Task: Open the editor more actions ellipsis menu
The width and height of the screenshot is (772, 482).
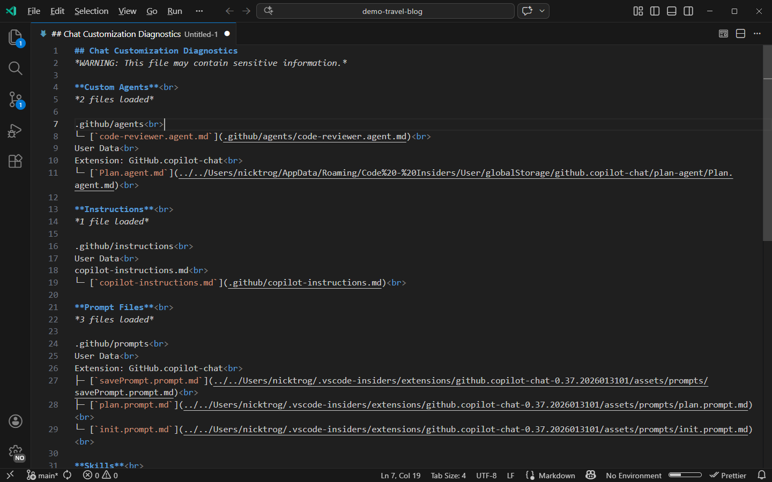Action: click(757, 33)
